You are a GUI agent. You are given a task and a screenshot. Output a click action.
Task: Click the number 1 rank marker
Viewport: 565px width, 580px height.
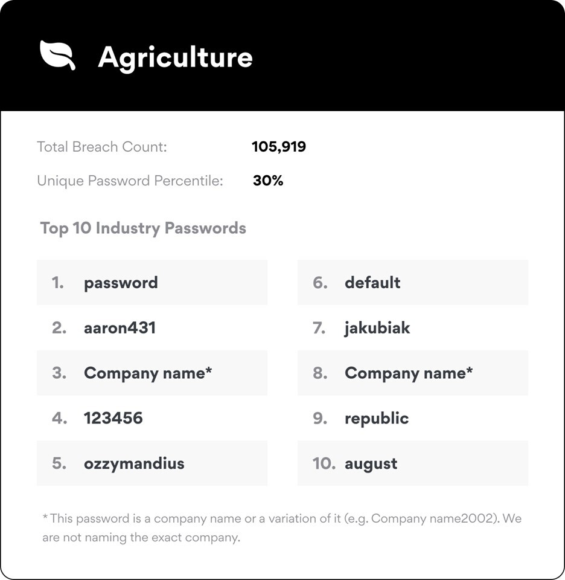[x=58, y=283]
